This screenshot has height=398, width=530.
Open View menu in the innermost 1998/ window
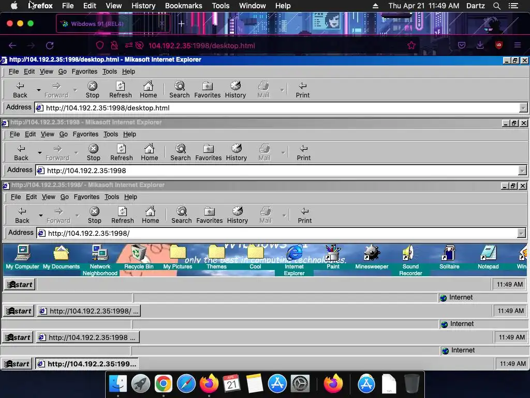48,196
